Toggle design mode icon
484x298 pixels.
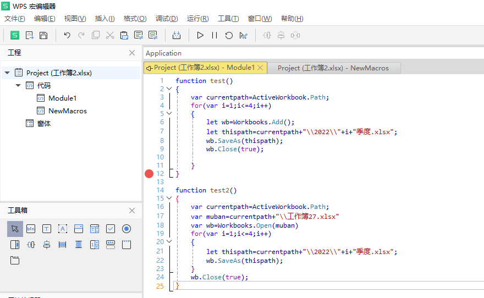click(243, 36)
